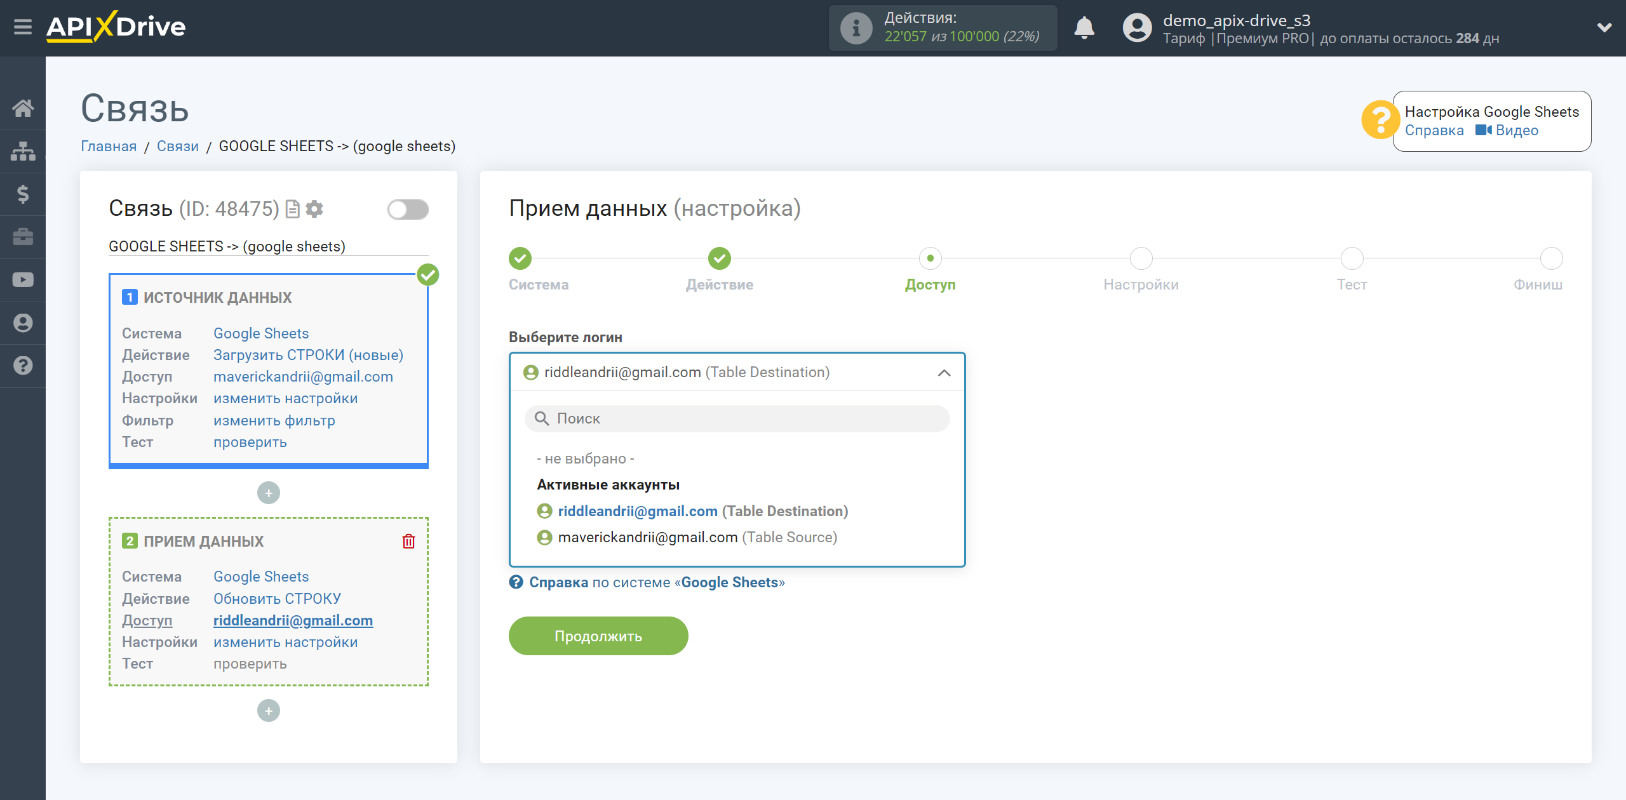
Task: Add a step between source and receiver
Action: (x=269, y=493)
